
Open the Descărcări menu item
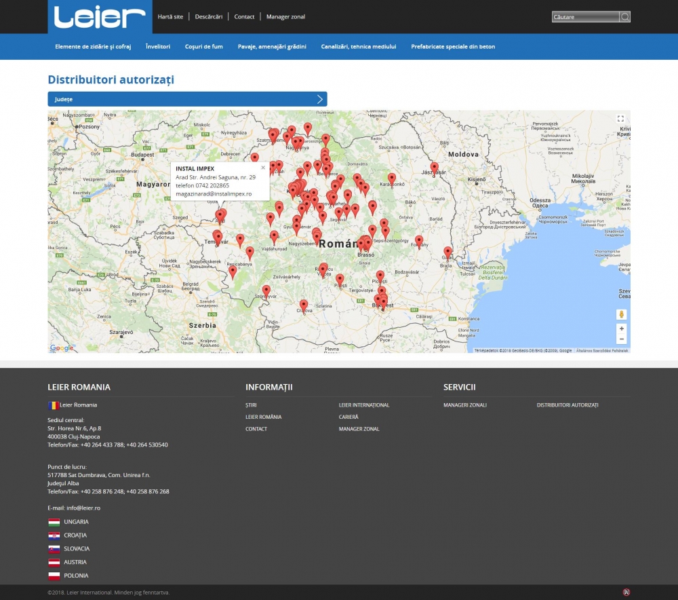click(209, 17)
